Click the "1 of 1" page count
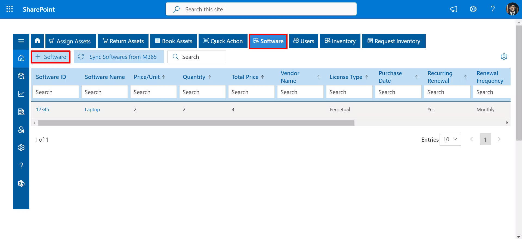Screen dimensions: 522x239 (41, 140)
